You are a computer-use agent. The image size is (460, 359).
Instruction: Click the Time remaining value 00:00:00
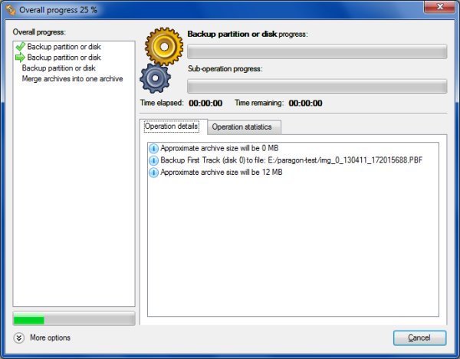click(x=305, y=103)
